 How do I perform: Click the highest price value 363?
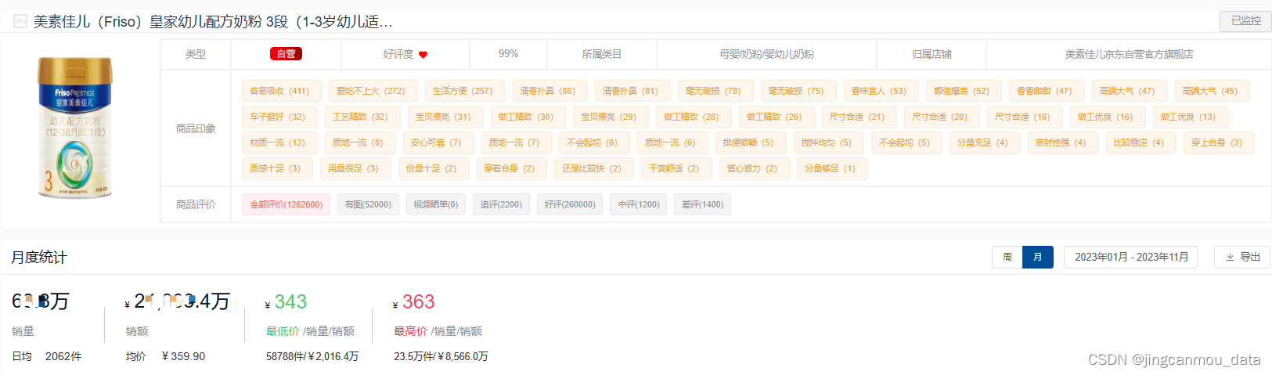(x=418, y=301)
